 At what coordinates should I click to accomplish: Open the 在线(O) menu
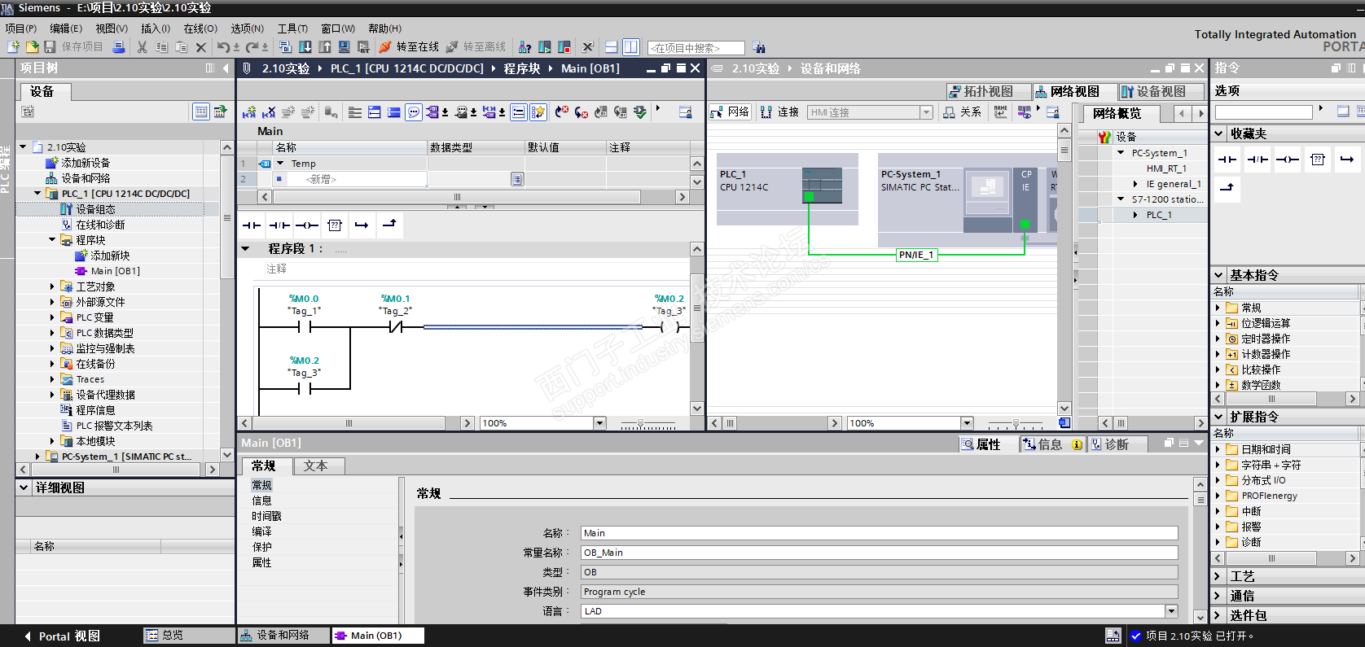[200, 28]
